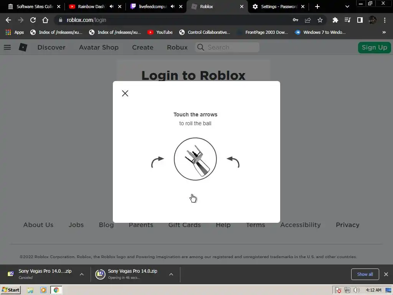The height and width of the screenshot is (295, 393).
Task: Open the first Index of /releases/xu bookmark
Action: click(x=56, y=32)
